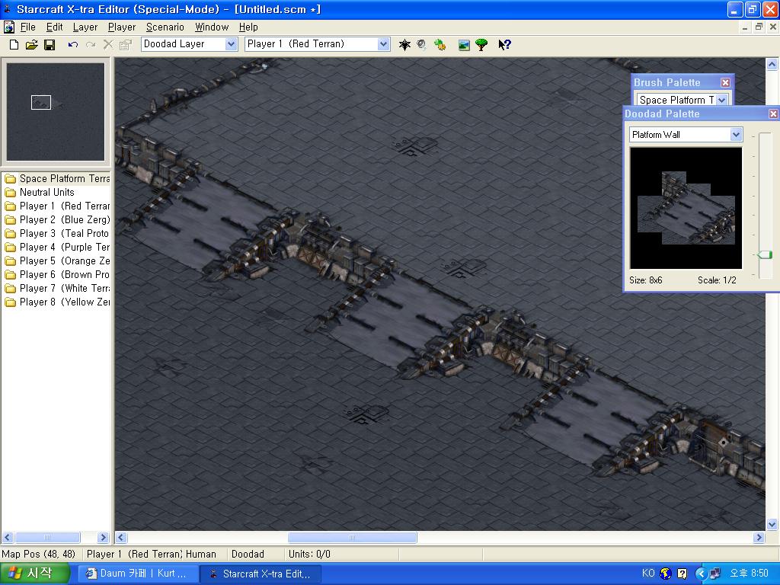
Task: Select the Neutral Units folder
Action: pyautogui.click(x=40, y=192)
